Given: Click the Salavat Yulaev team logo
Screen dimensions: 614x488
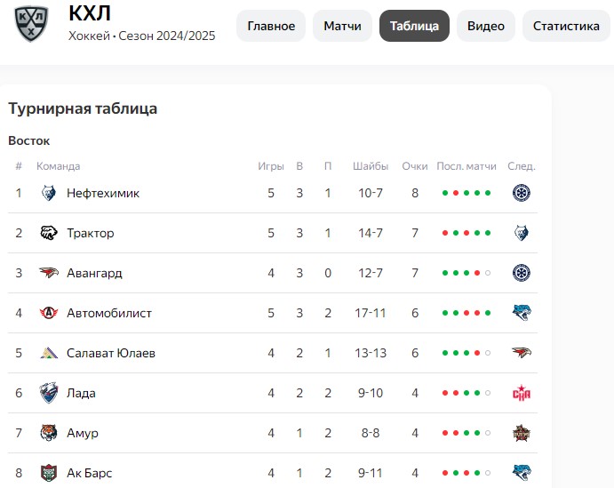Looking at the screenshot, I should [x=49, y=353].
